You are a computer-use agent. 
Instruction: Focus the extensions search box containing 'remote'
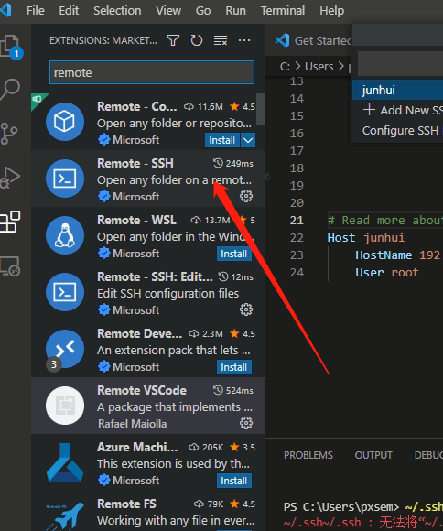[152, 72]
